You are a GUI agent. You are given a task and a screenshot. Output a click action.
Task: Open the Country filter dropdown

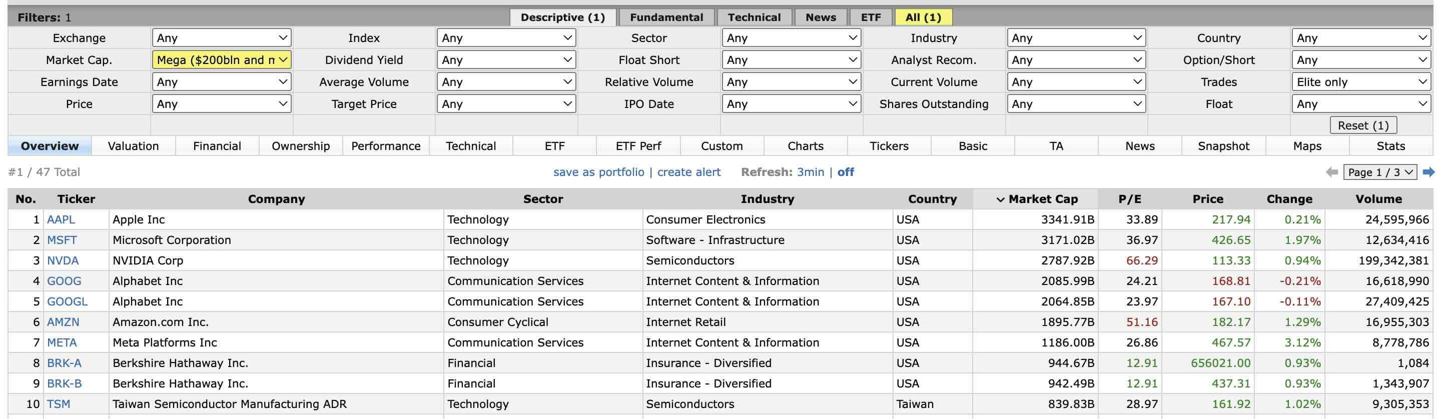1361,38
